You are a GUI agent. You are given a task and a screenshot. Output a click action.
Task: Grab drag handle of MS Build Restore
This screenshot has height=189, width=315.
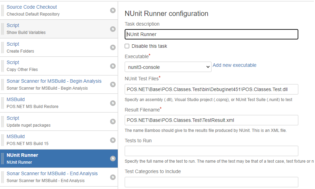pos(3,103)
